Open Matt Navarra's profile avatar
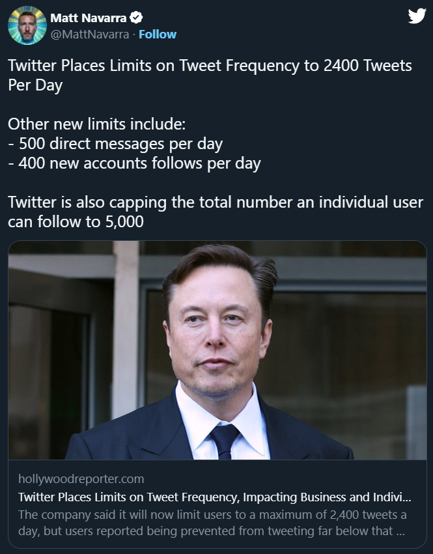 [x=27, y=26]
